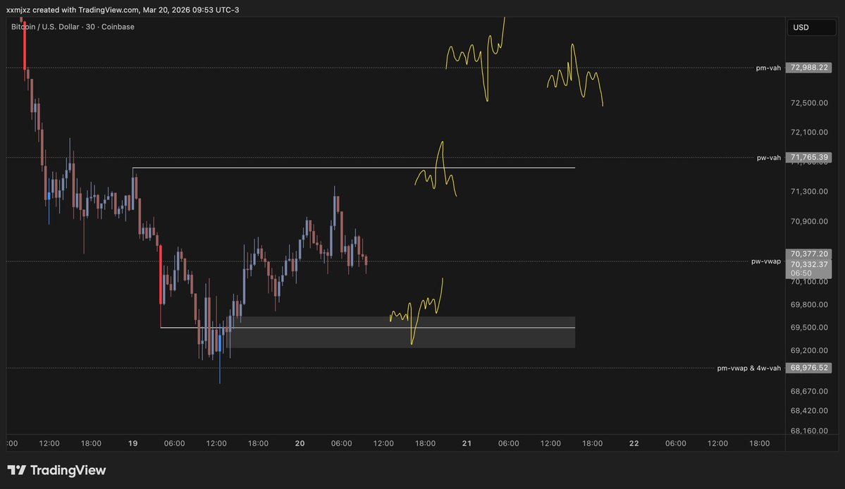This screenshot has width=845, height=489.
Task: Click the 70,900.00 price scale value
Action: click(809, 221)
